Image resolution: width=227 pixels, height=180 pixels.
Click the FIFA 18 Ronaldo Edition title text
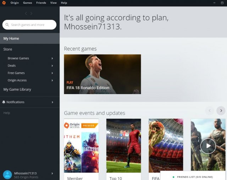point(88,88)
